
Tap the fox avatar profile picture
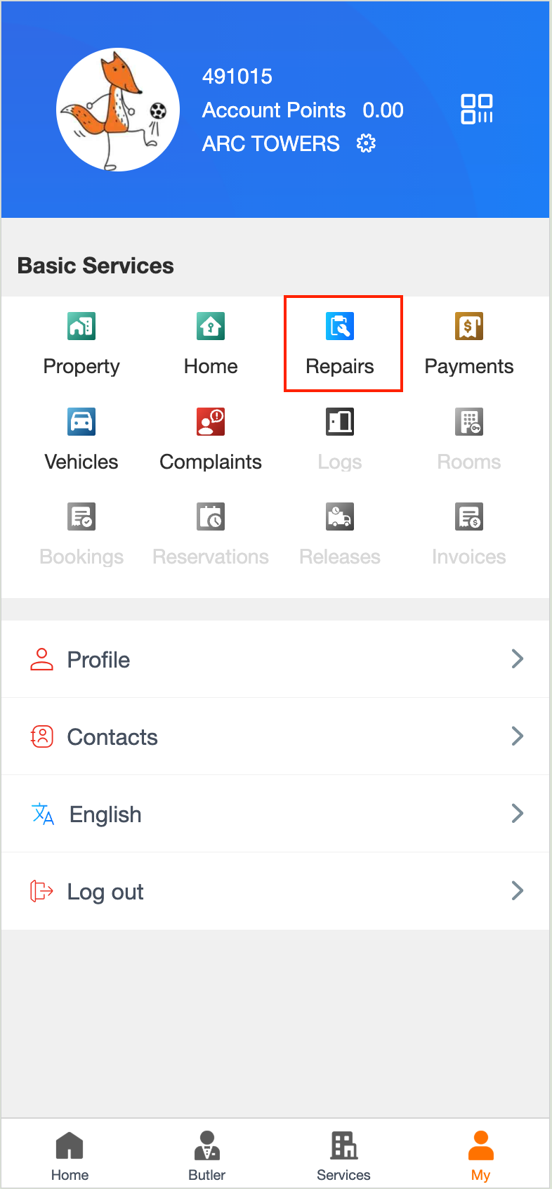118,110
